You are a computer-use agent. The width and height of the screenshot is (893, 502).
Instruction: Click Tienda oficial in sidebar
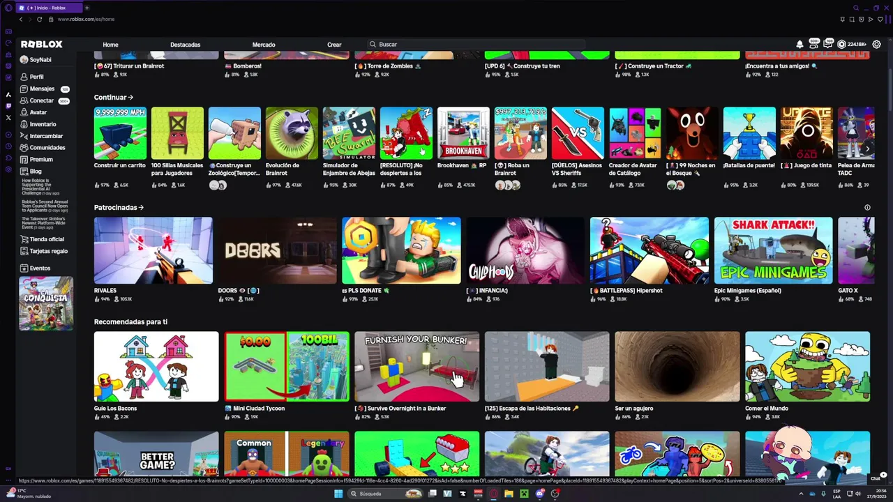(42, 239)
